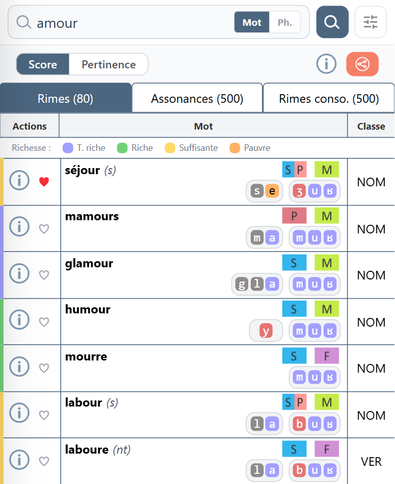
Task: Click the orange share button
Action: tap(362, 64)
